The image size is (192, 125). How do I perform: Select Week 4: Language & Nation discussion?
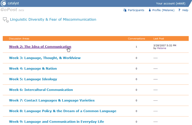(33, 69)
